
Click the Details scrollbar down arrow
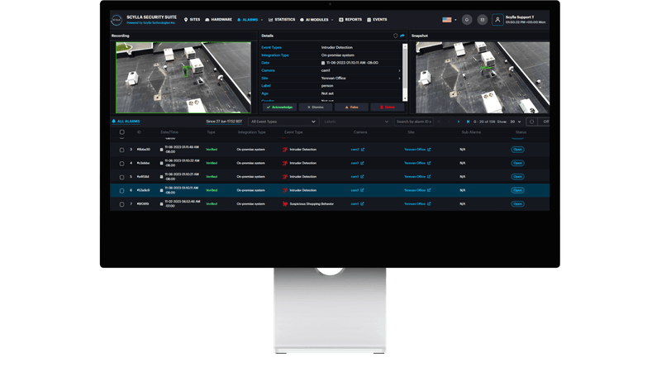[x=405, y=99]
